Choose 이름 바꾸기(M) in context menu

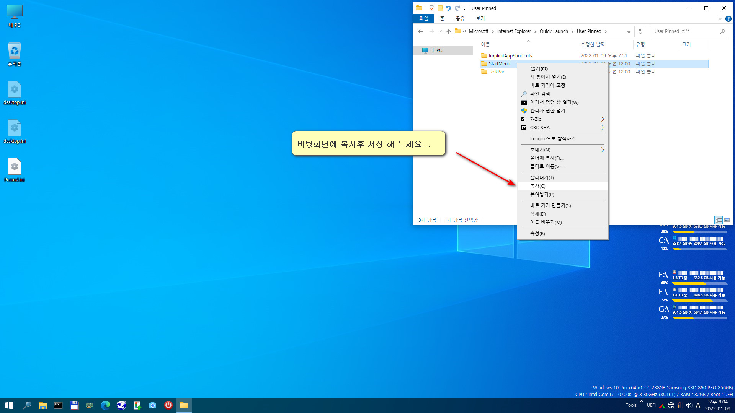[x=562, y=223]
